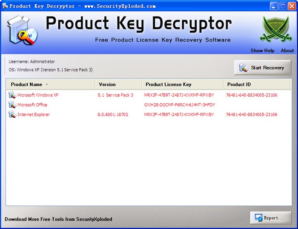The image size is (298, 229).
Task: Click the icon beside Microsoft Windows XP
Action: tap(12, 95)
